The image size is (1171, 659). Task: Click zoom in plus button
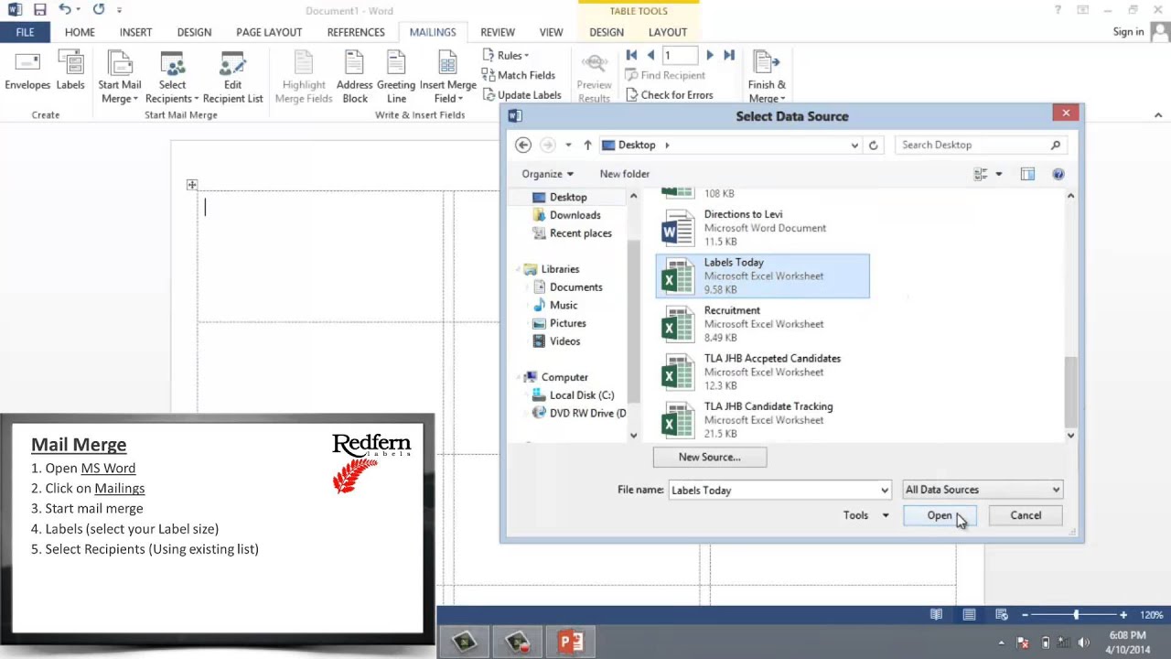(x=1123, y=615)
